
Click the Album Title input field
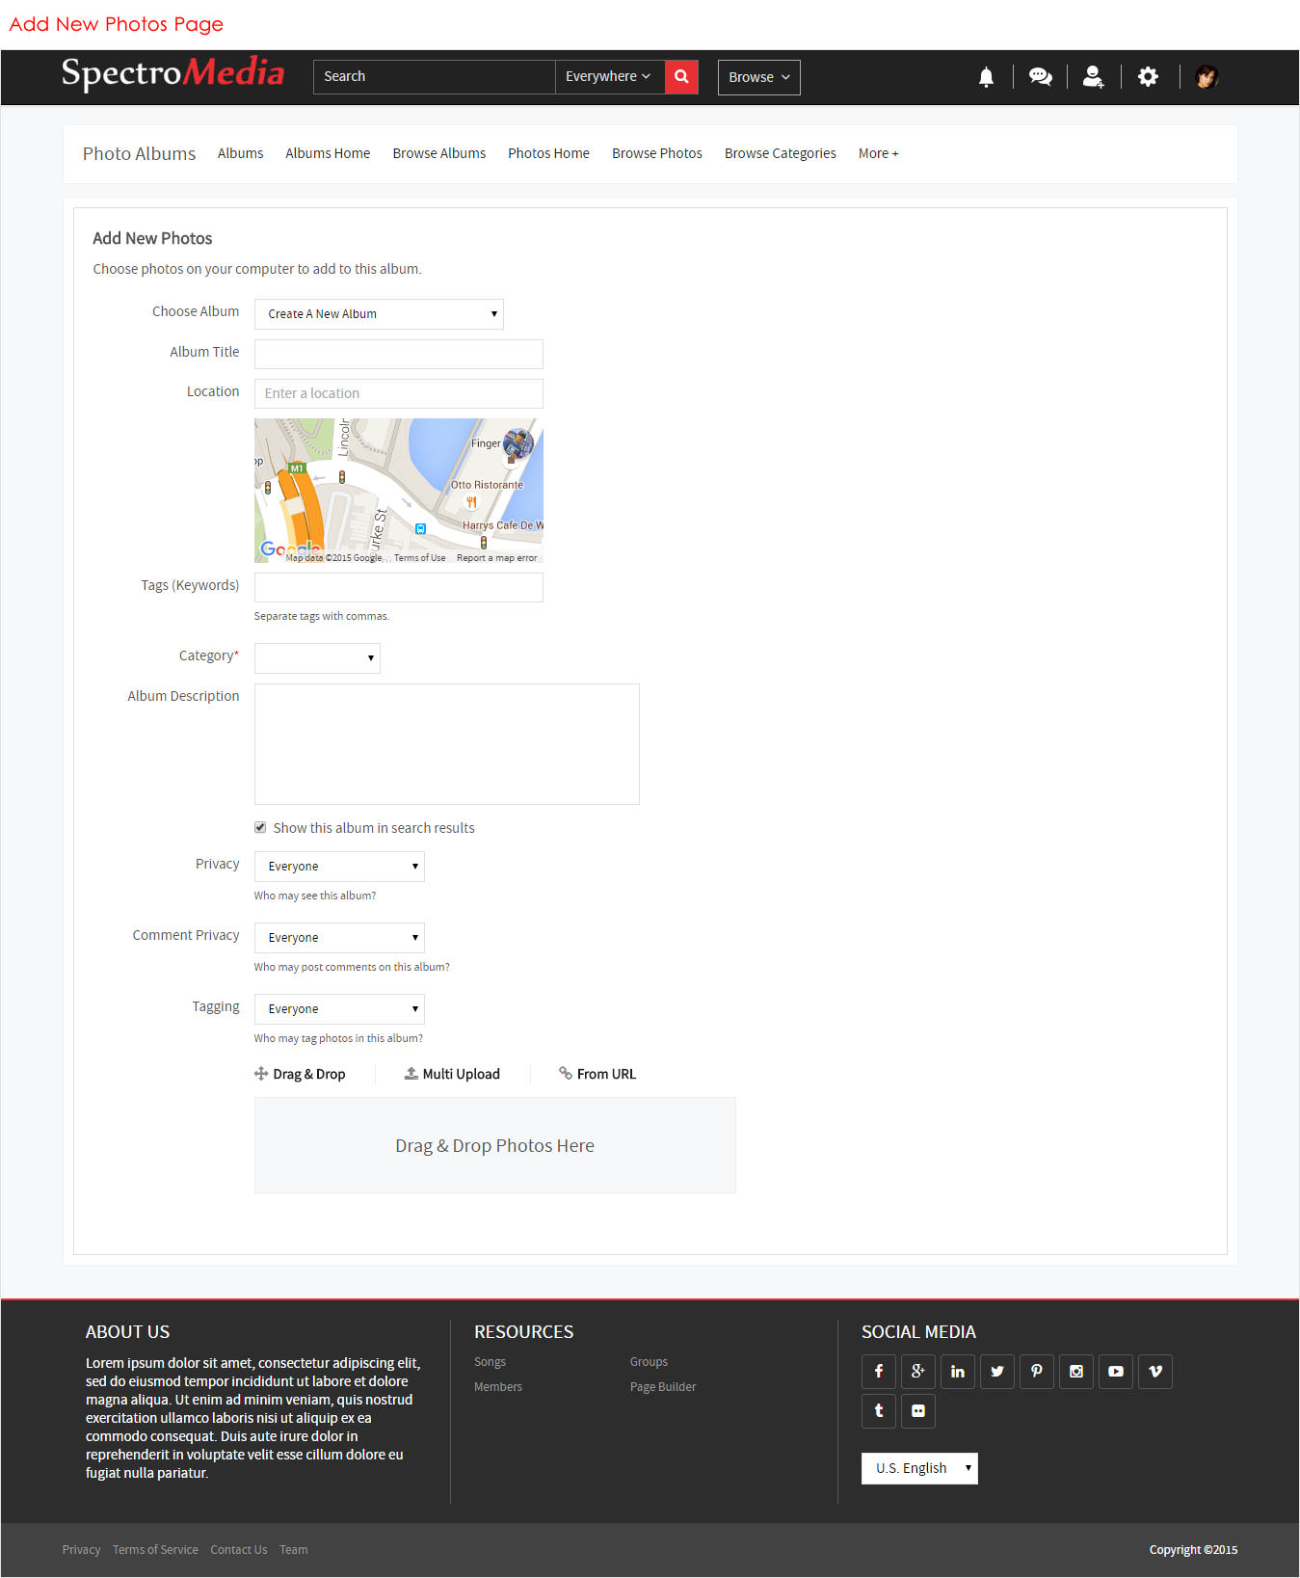tap(399, 354)
